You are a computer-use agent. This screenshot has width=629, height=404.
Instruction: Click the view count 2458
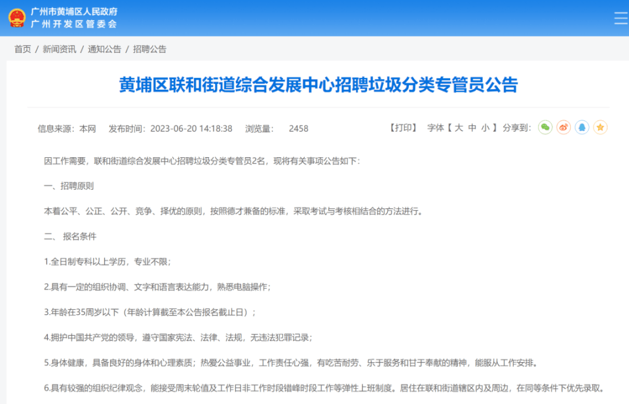(299, 128)
